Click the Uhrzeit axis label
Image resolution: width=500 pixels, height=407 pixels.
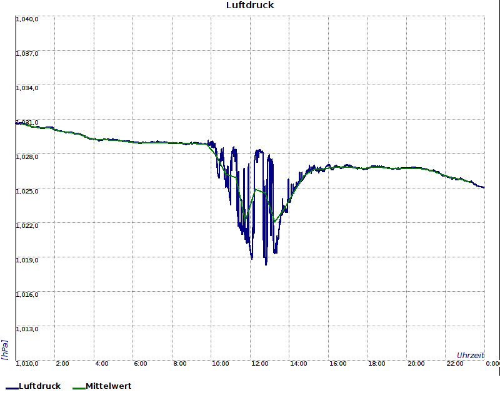pos(471,356)
